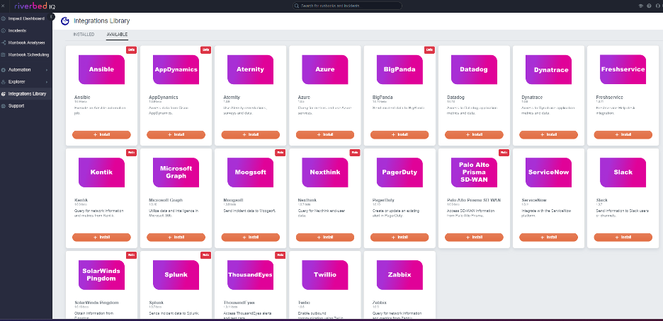This screenshot has width=663, height=321.
Task: Click the Beta badge on Moogsoft card
Action: pos(280,153)
